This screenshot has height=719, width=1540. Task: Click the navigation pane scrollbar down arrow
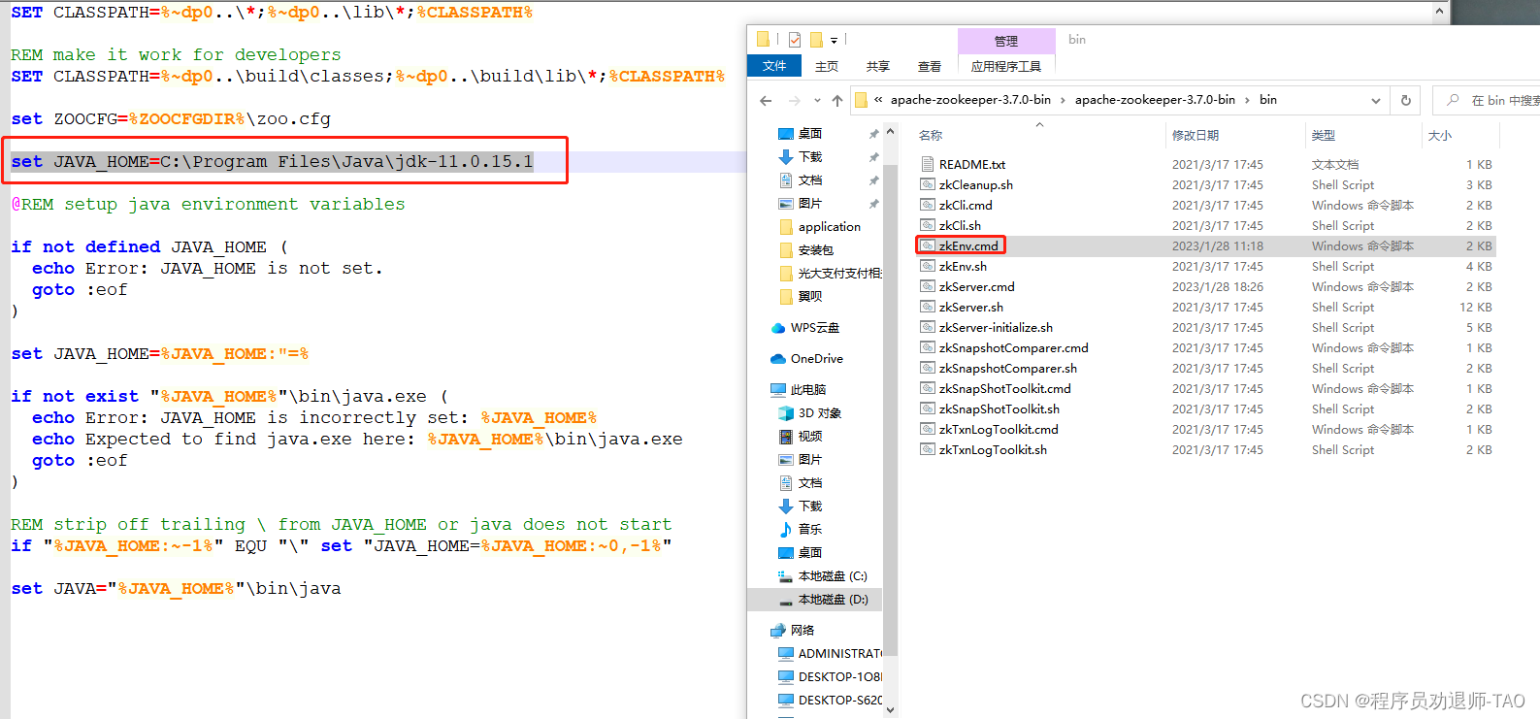coord(890,709)
